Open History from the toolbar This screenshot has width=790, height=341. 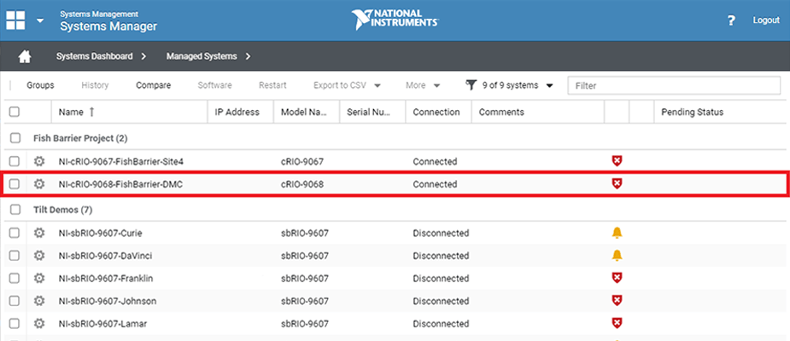point(95,85)
